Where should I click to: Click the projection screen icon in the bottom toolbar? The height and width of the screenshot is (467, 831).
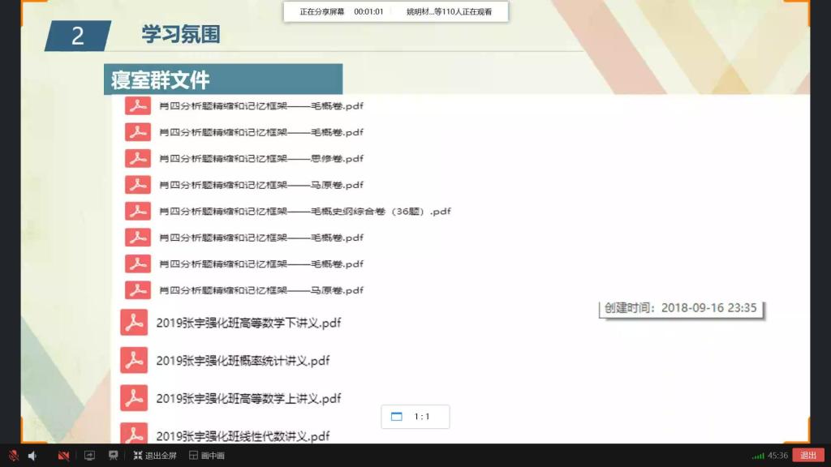(114, 456)
